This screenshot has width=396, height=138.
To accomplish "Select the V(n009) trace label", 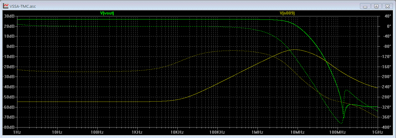I will click(287, 13).
